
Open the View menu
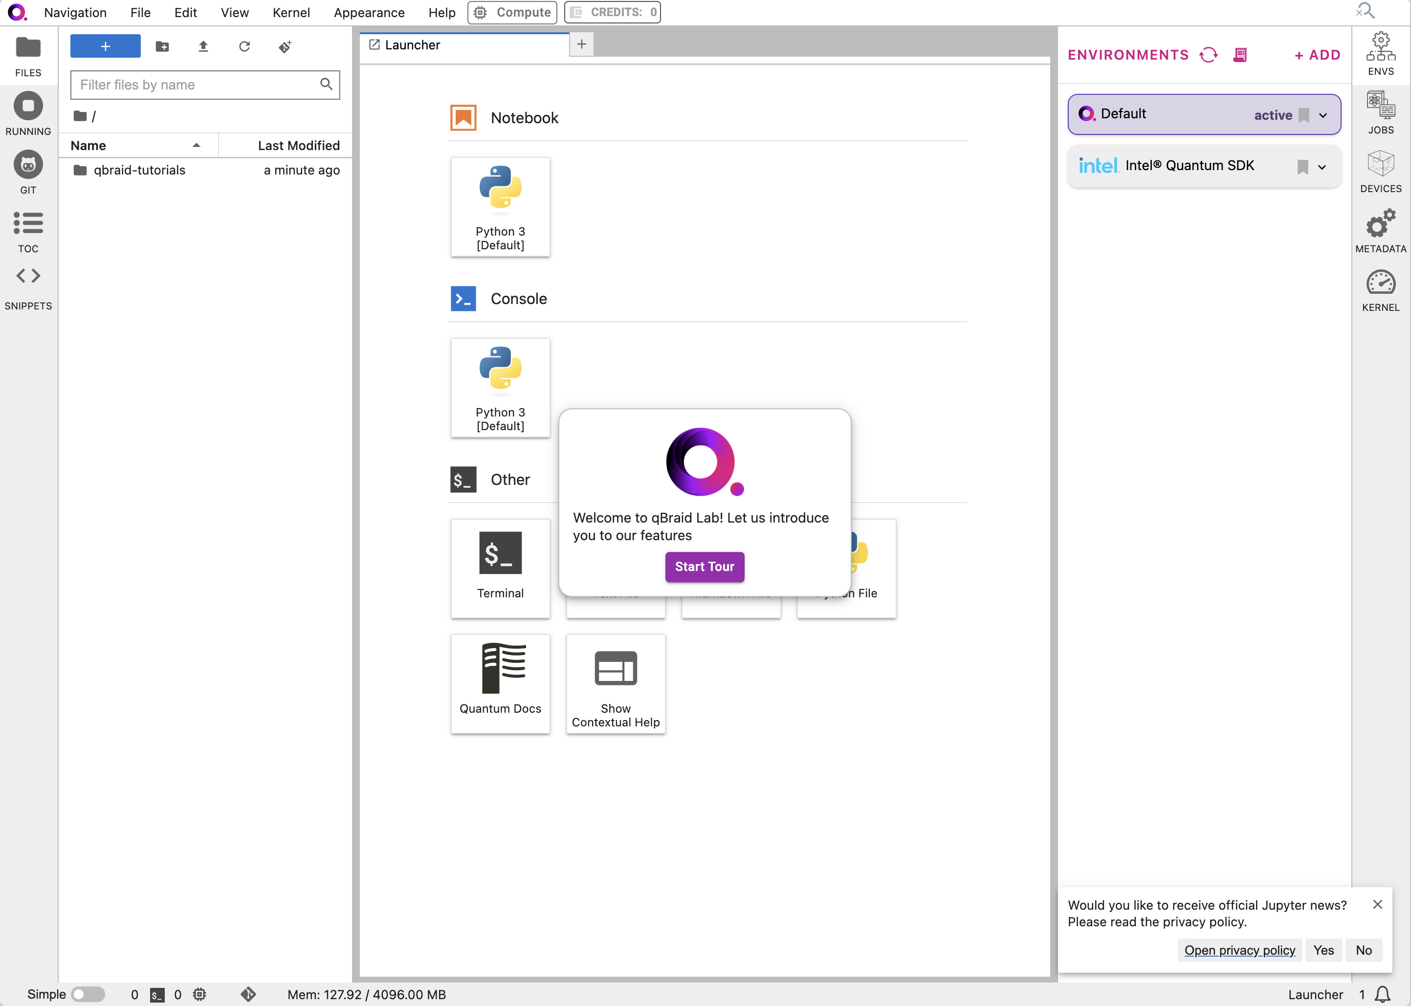[235, 12]
